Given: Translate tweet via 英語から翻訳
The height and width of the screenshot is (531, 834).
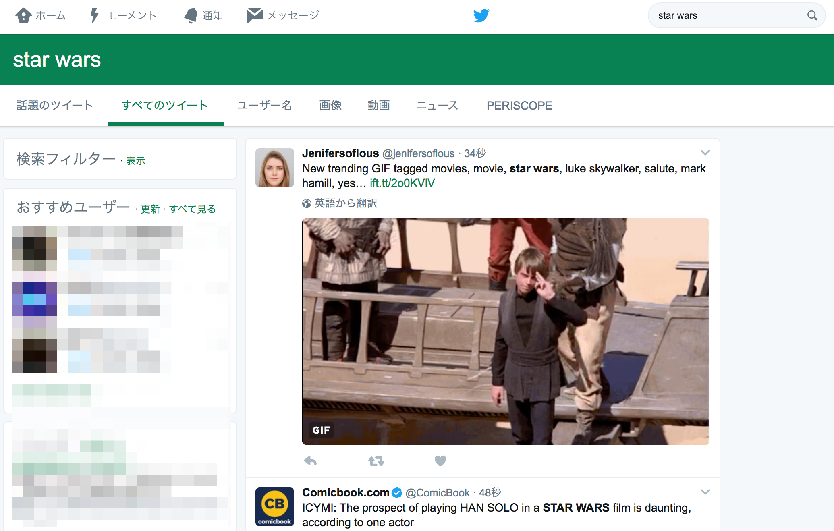Looking at the screenshot, I should click(346, 203).
